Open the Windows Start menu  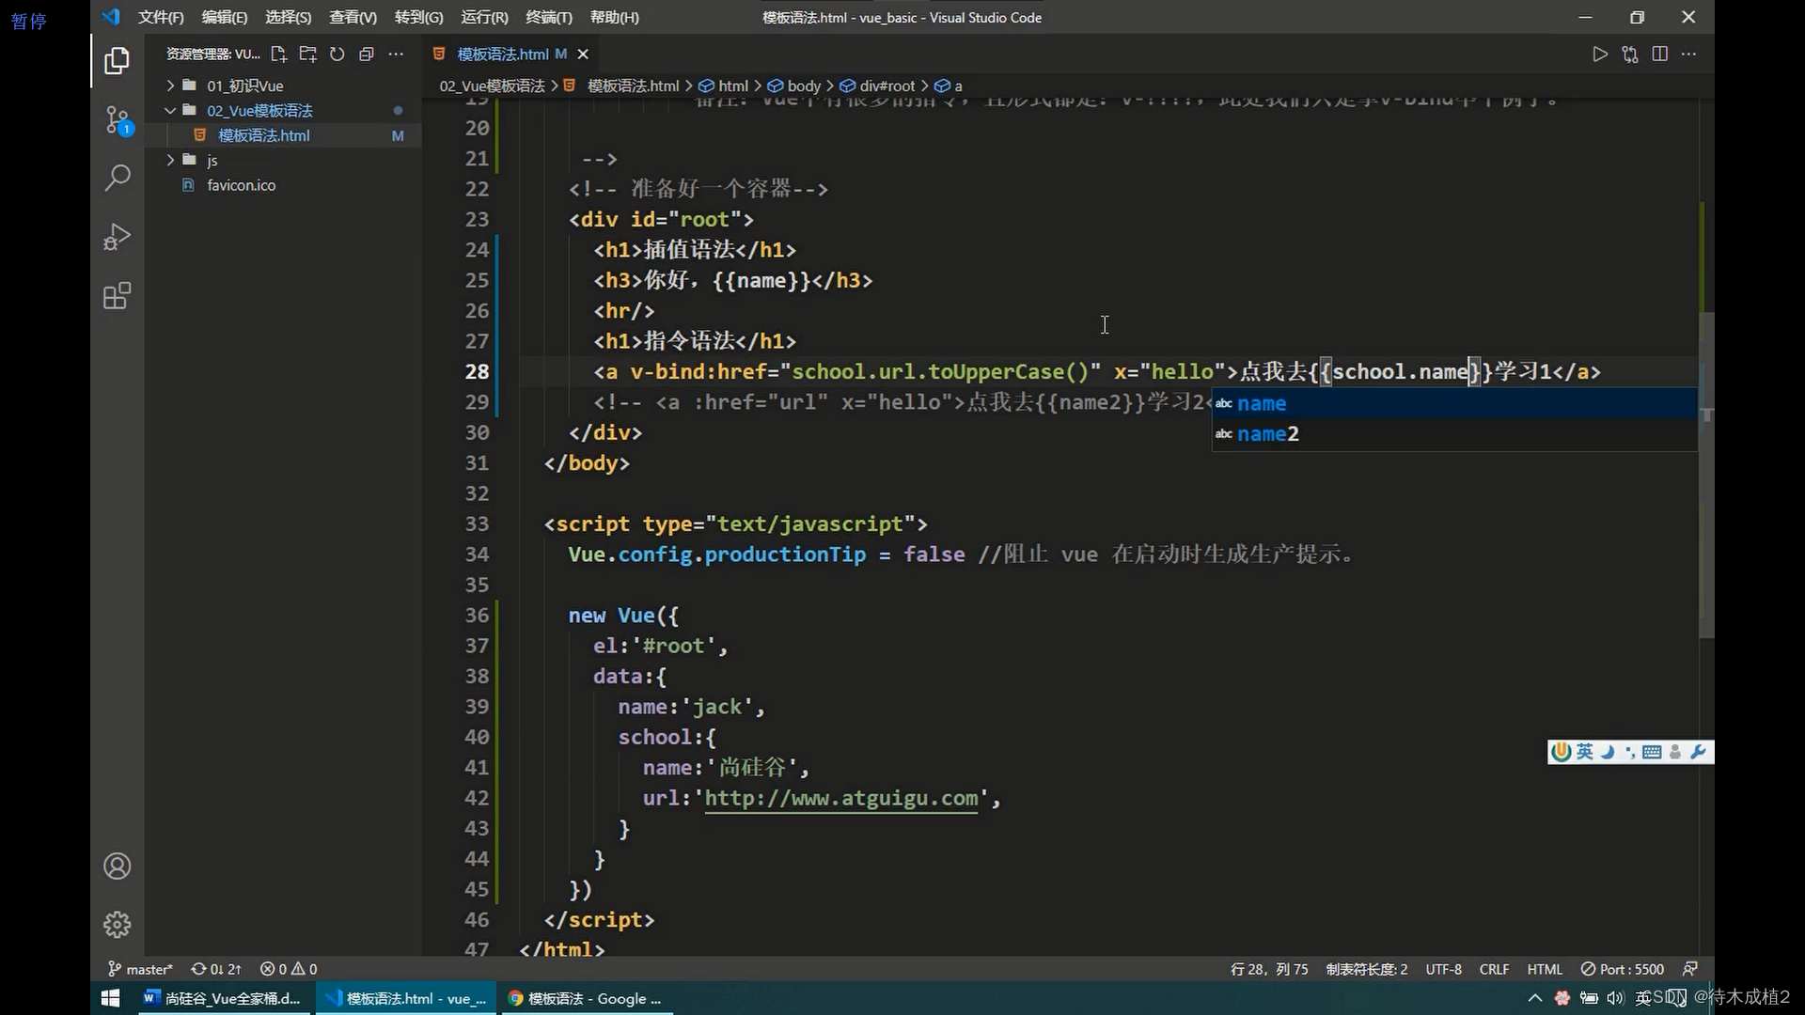coord(110,998)
